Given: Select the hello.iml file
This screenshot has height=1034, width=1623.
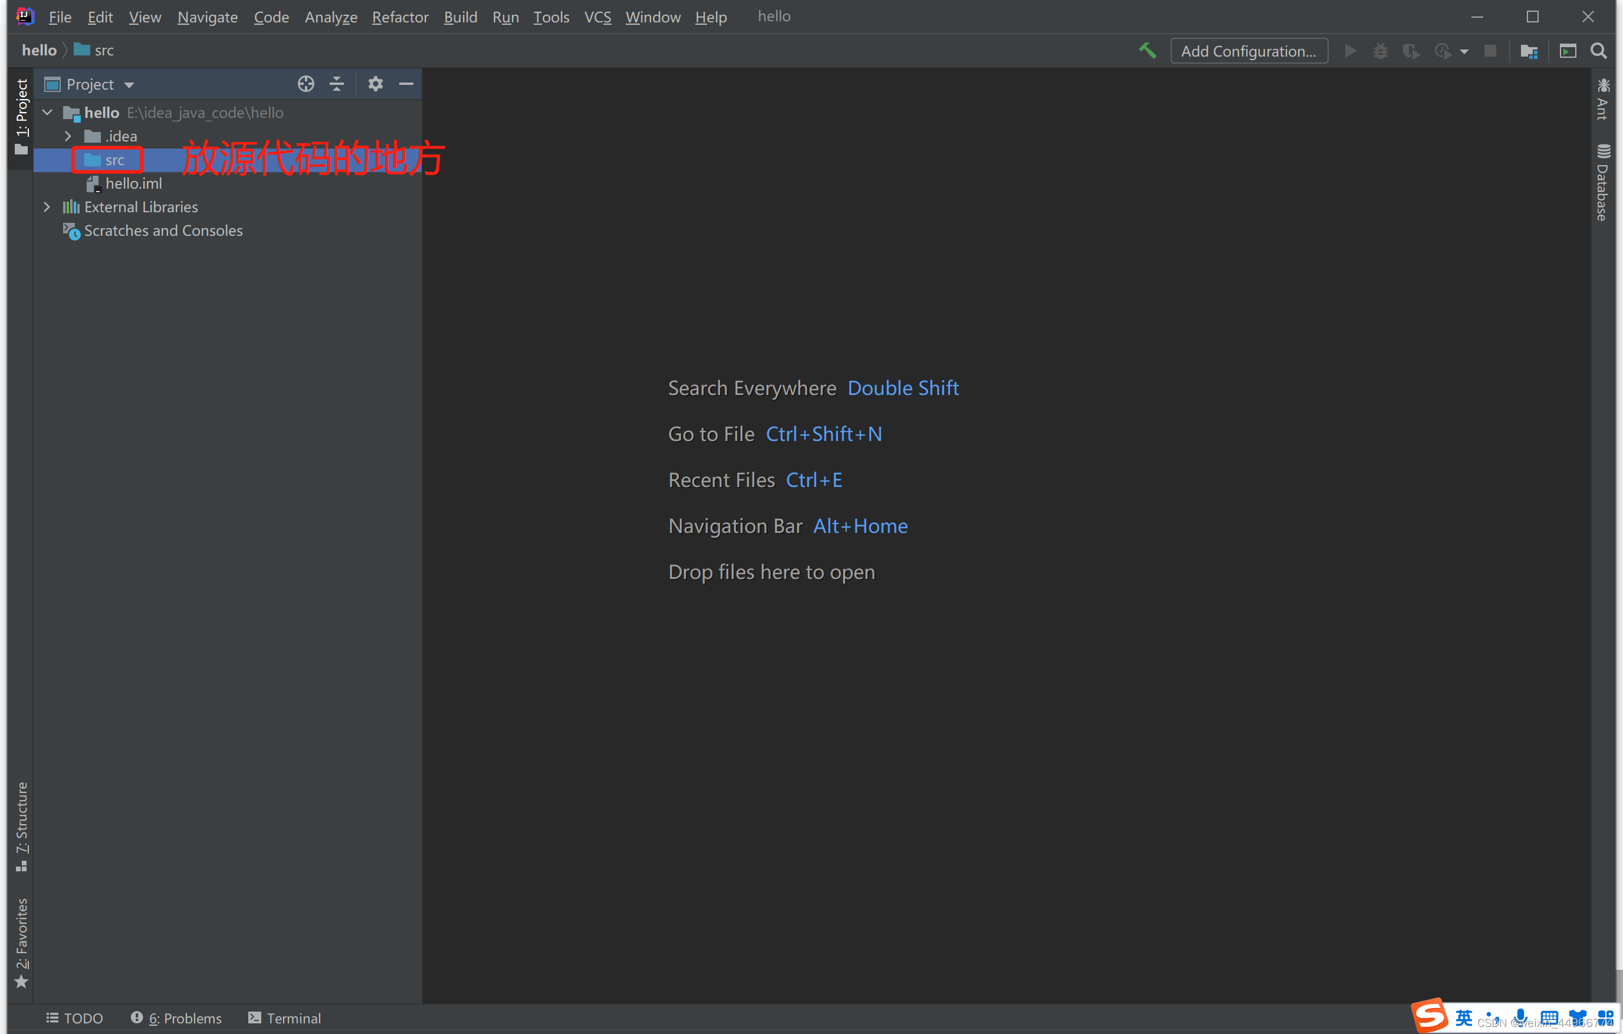Looking at the screenshot, I should [x=133, y=183].
